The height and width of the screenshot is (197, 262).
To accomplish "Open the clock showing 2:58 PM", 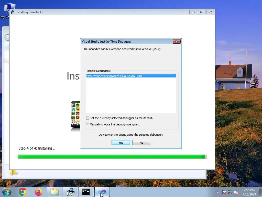I will 249,192.
